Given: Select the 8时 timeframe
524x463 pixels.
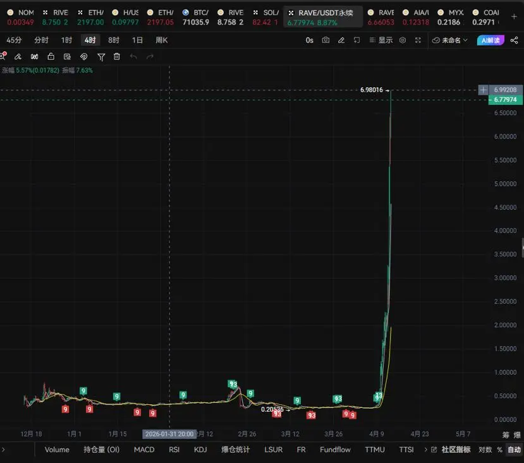Looking at the screenshot, I should (114, 40).
